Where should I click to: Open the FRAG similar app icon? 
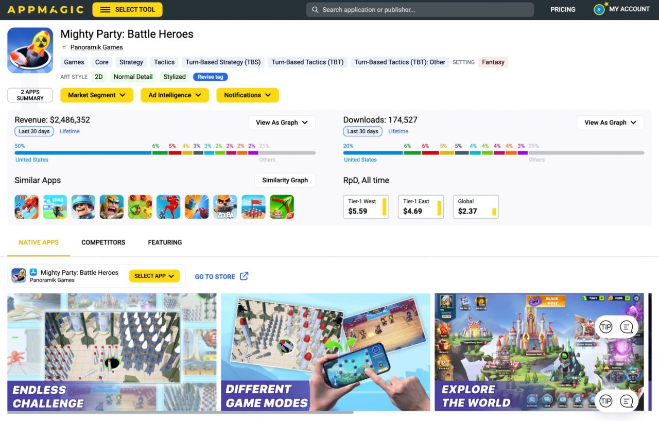[x=55, y=207]
